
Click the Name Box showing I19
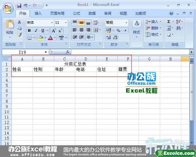tap(23, 52)
